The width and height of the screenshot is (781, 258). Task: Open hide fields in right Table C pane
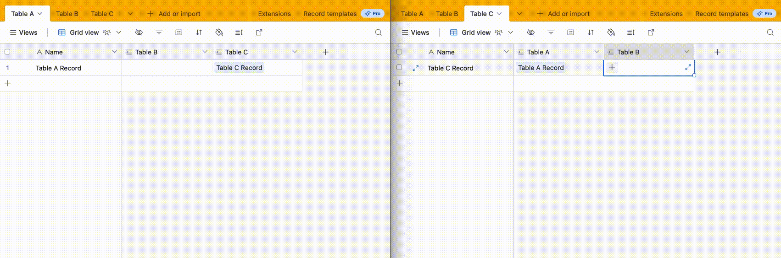tap(530, 32)
